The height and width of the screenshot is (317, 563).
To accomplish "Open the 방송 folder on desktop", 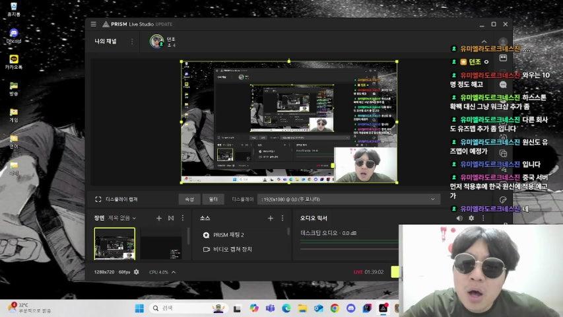I will coord(14,88).
